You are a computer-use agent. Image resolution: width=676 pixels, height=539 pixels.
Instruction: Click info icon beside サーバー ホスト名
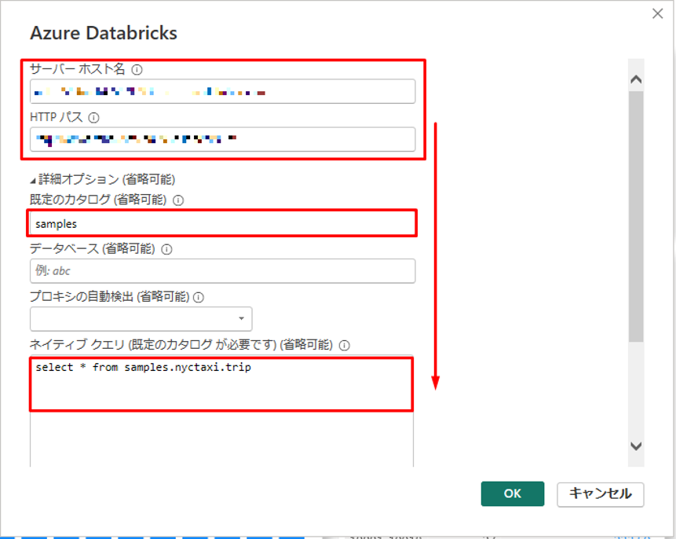[137, 69]
